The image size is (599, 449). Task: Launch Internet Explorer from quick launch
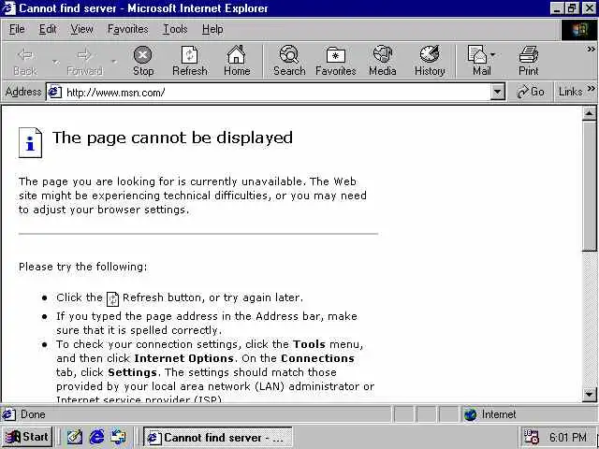(96, 437)
